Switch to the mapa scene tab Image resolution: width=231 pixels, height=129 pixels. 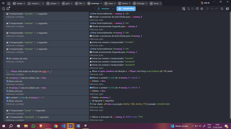click(19, 3)
